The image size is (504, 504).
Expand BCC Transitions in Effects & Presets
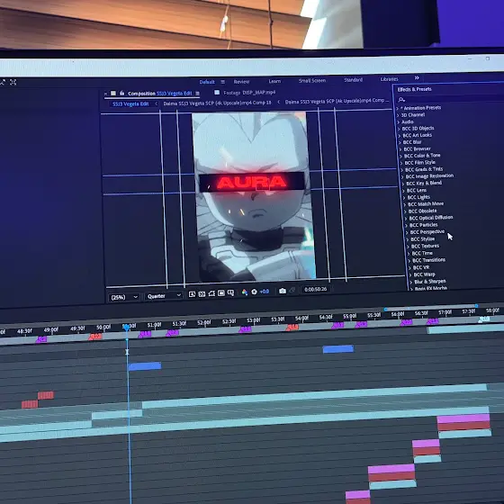pos(428,260)
